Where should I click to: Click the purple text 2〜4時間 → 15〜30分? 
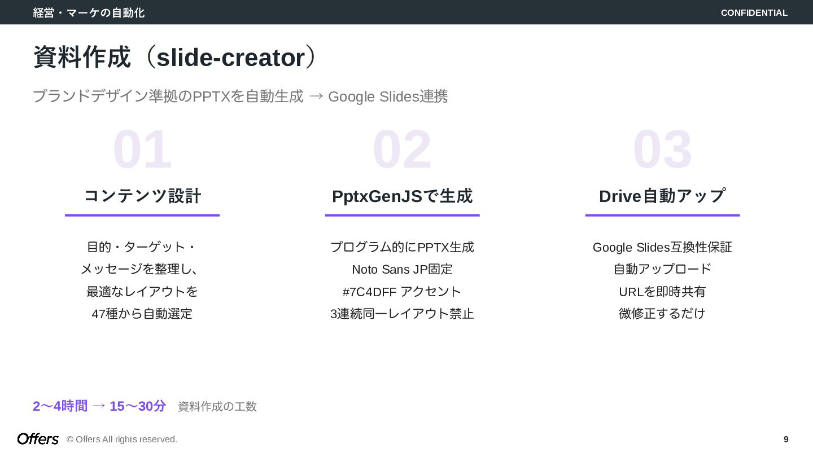click(x=99, y=406)
